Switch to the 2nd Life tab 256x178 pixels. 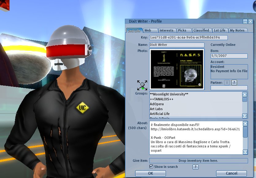point(134,31)
